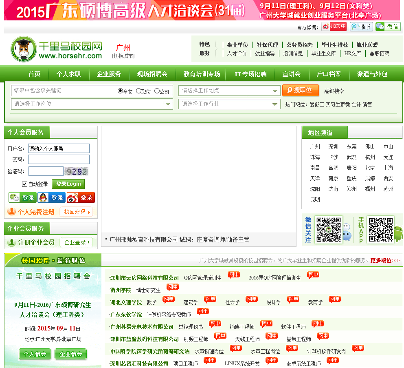
Task: Click hot job 实习生 link
Action: pos(332,104)
